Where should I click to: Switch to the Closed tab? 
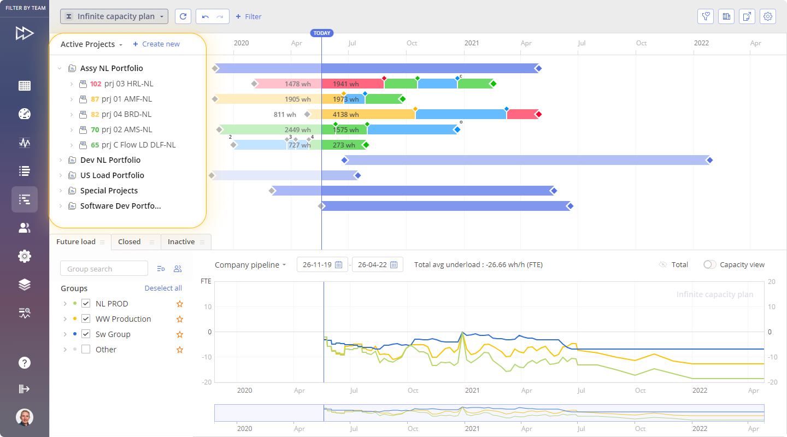pyautogui.click(x=130, y=241)
